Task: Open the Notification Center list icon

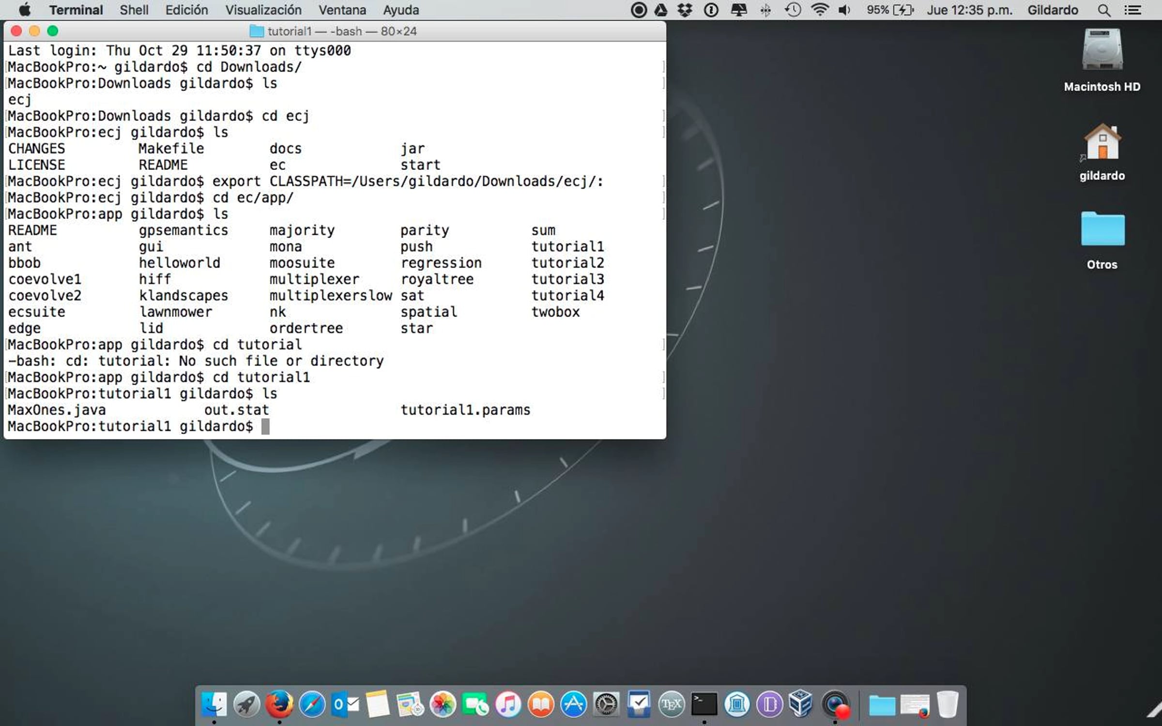Action: coord(1132,10)
